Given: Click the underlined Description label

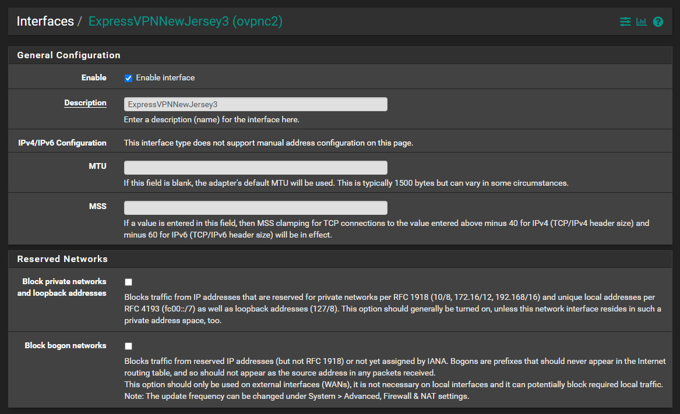Looking at the screenshot, I should click(85, 102).
